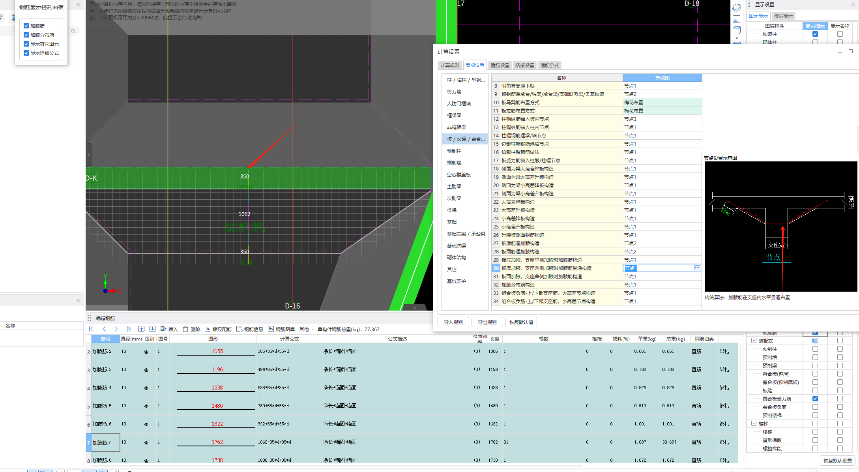
Task: Close the 显示设置 panel
Action: pos(853,5)
